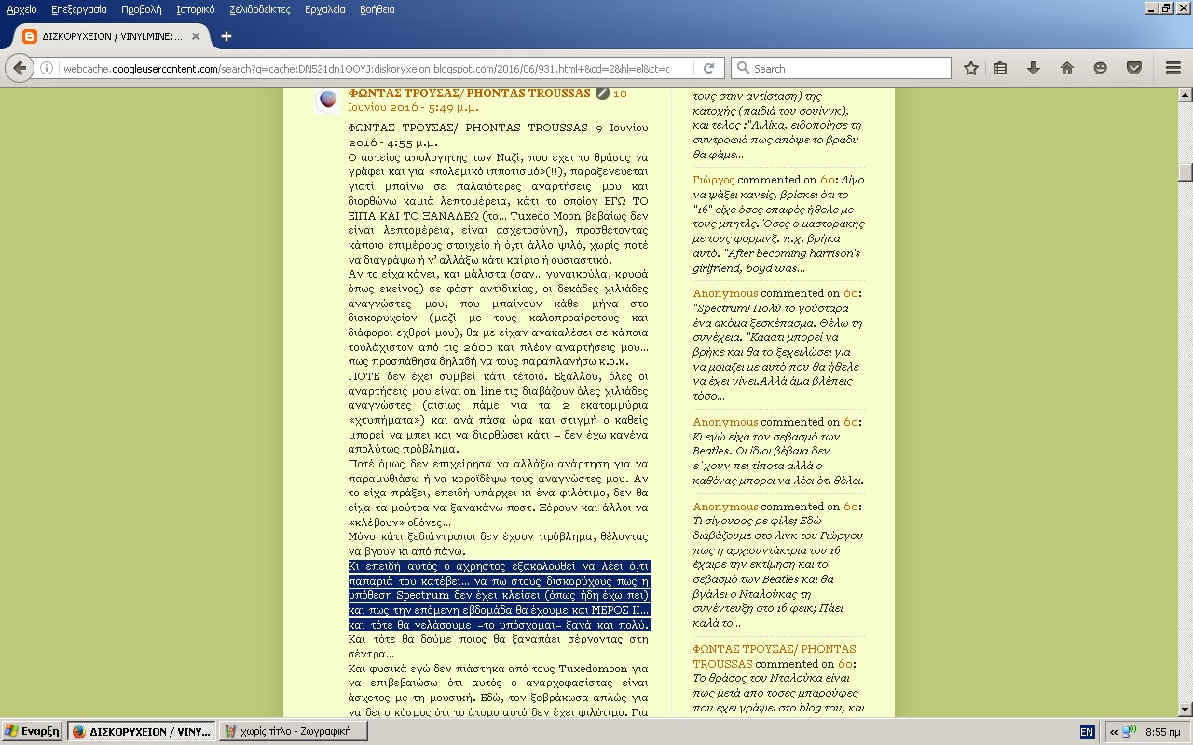Image resolution: width=1193 pixels, height=745 pixels.
Task: Open the Επεξεργασία menu
Action: coord(78,9)
